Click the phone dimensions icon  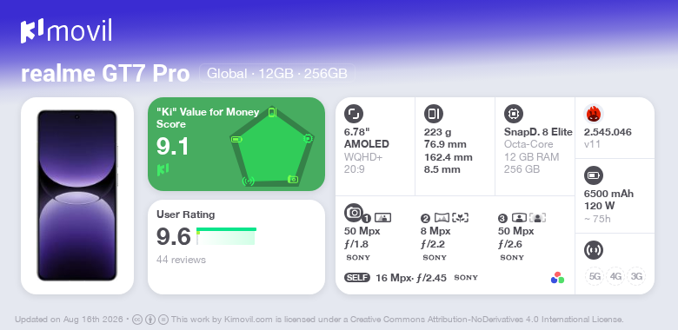[x=434, y=114]
